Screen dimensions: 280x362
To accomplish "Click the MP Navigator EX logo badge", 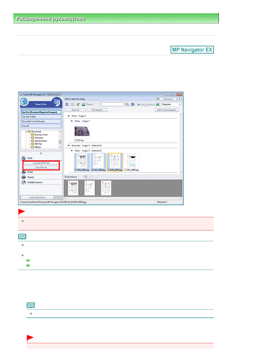I will [x=192, y=50].
